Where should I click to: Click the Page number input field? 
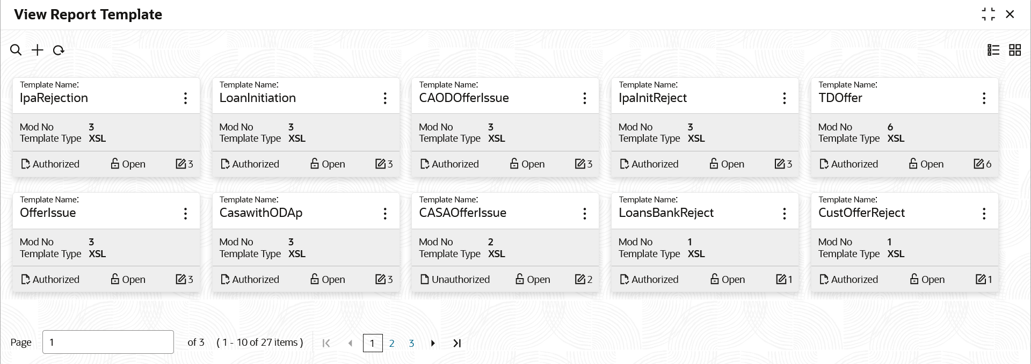click(108, 342)
